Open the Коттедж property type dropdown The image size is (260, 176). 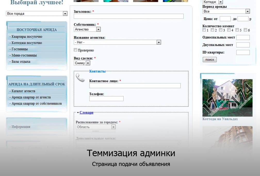[213, 2]
